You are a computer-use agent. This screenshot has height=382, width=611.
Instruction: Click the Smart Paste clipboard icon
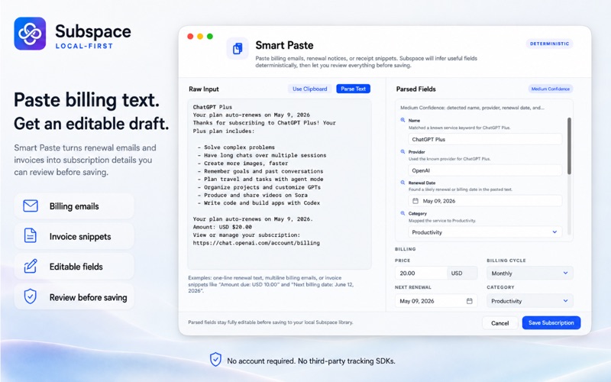point(238,49)
